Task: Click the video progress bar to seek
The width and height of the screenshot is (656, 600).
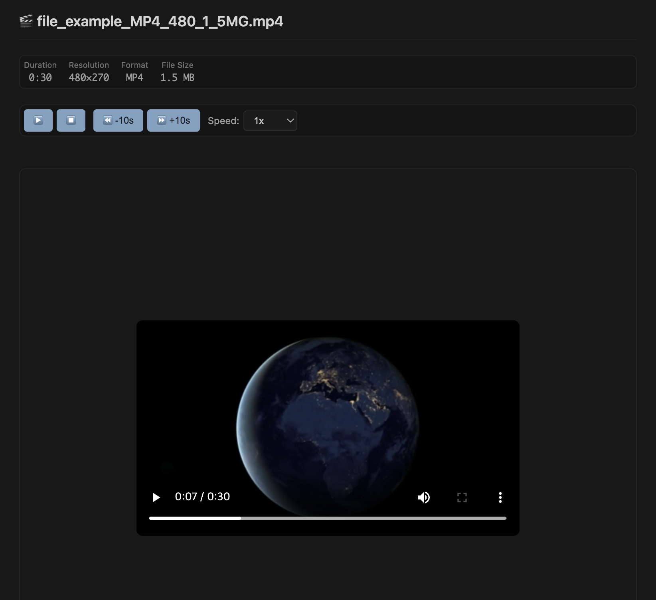Action: (327, 518)
